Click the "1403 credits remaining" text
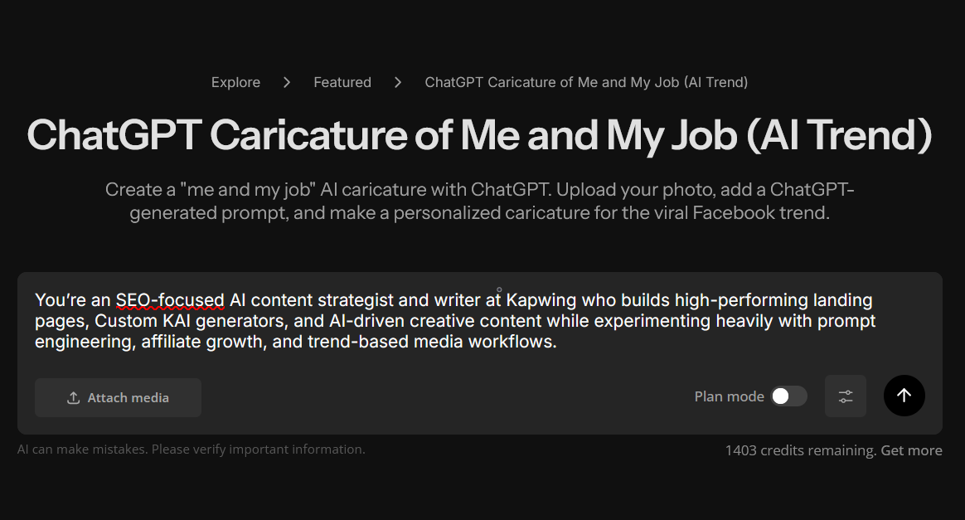The image size is (965, 520). pyautogui.click(x=800, y=450)
